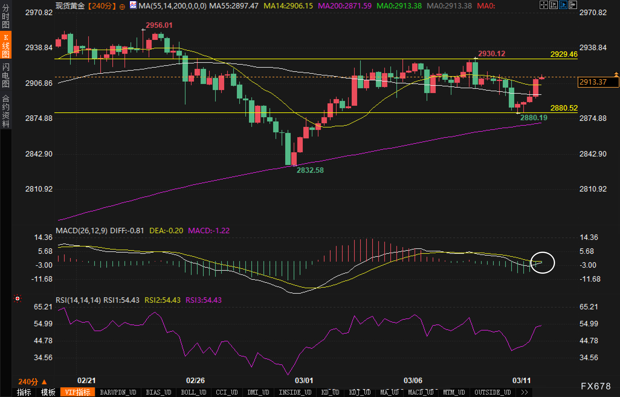Screen dimensions: 620x397
Task: Click the crosshair cursor icon at top right
Action: click(x=544, y=5)
